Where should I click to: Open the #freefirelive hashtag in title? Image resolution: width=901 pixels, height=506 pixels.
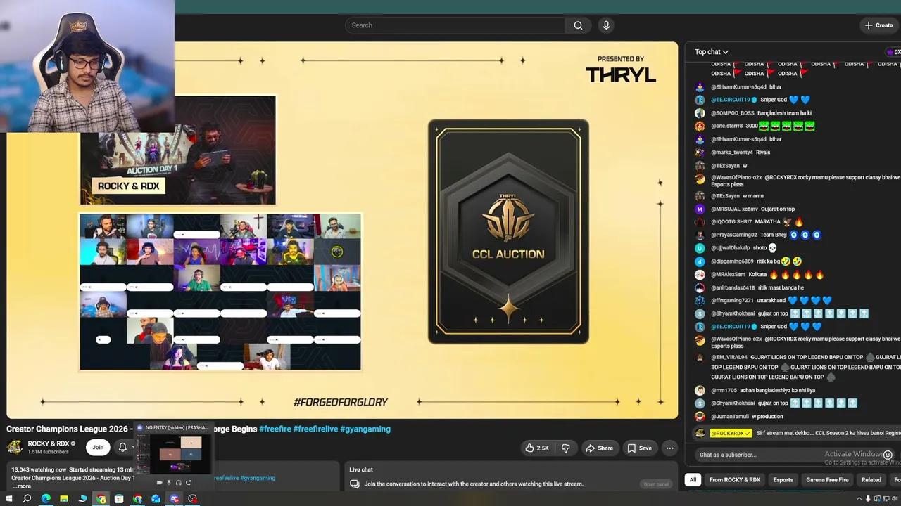coord(315,429)
